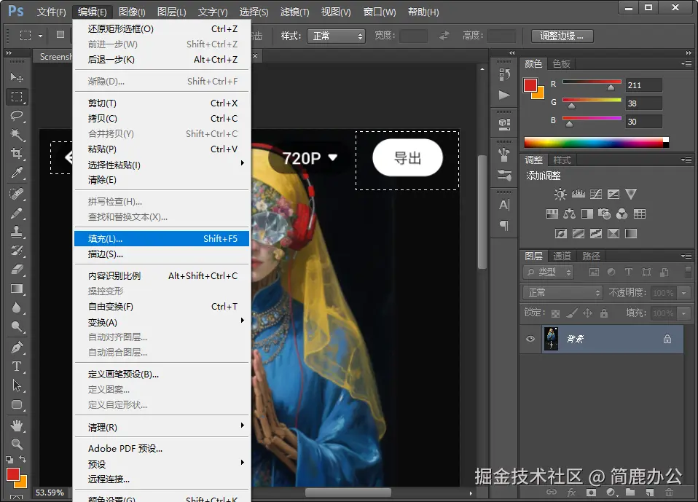Select the Move tool
The height and width of the screenshot is (502, 698).
(16, 77)
